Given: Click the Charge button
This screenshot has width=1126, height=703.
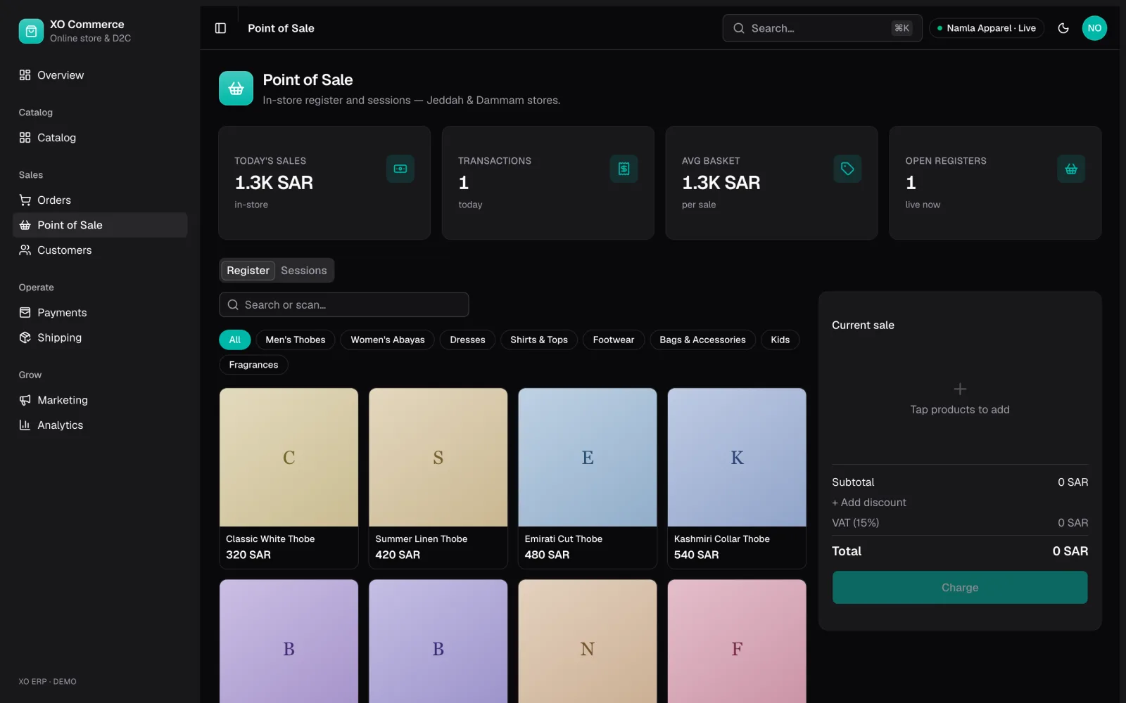Looking at the screenshot, I should [x=960, y=588].
